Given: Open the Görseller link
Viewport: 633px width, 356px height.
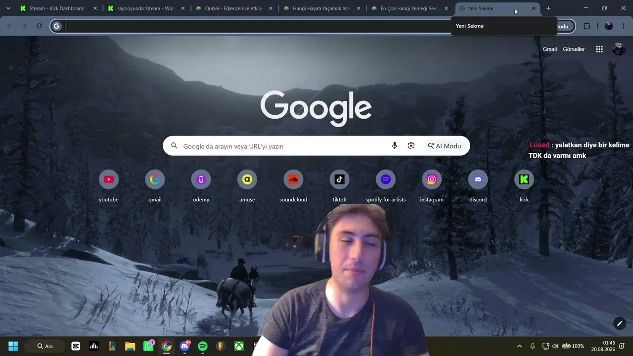Looking at the screenshot, I should tap(574, 49).
